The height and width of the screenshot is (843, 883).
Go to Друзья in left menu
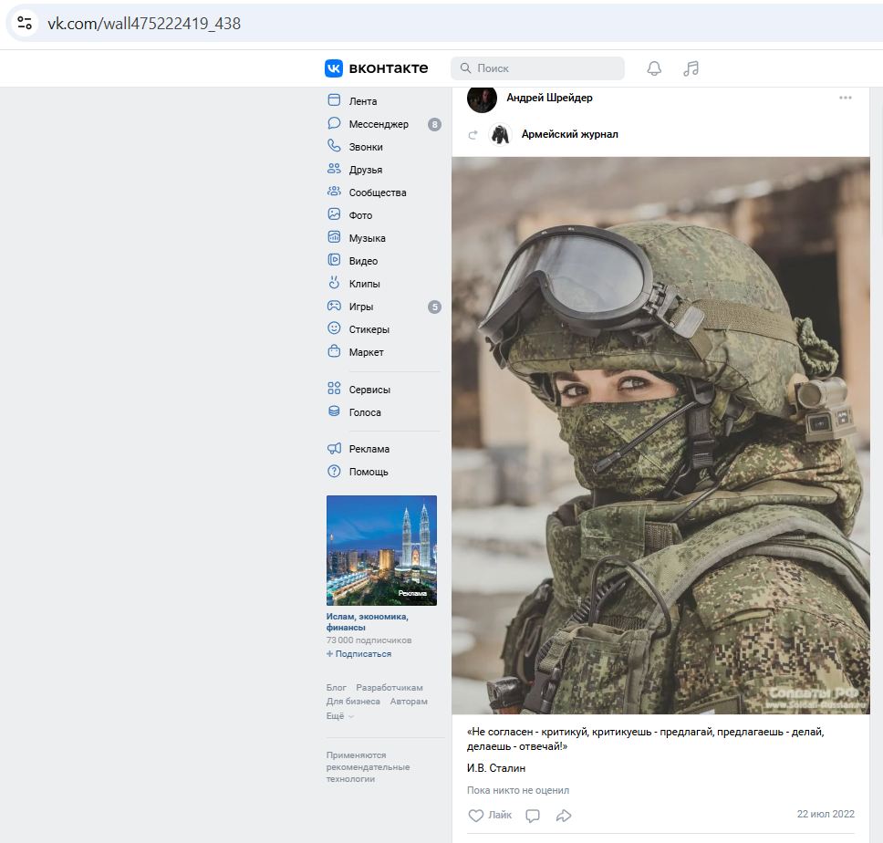coord(365,170)
